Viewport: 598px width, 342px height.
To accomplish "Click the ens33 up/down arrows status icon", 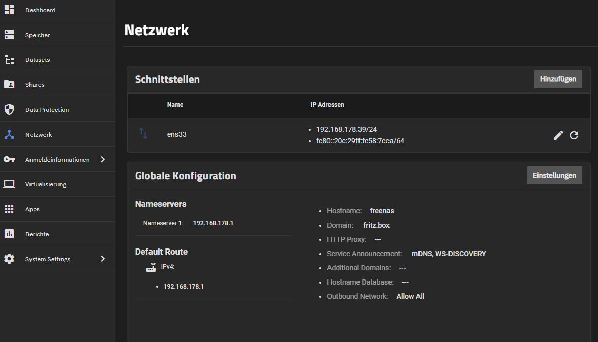I will coord(143,134).
